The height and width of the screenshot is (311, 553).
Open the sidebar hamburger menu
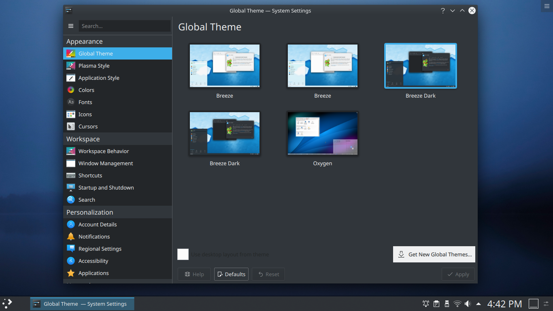tap(71, 26)
